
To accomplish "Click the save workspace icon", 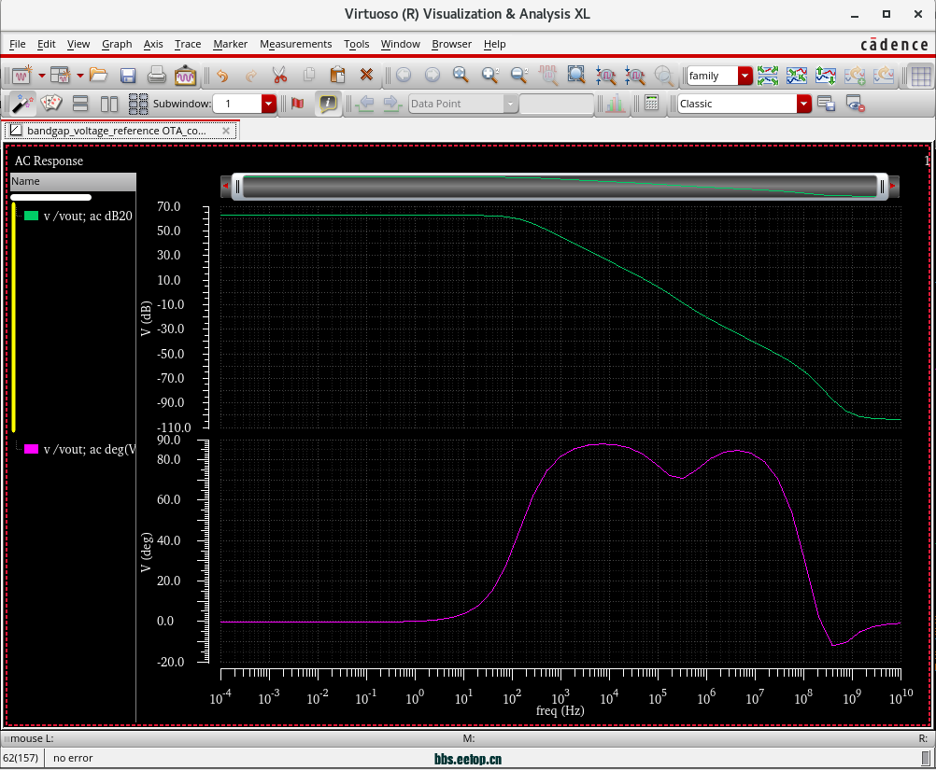I will pos(826,104).
